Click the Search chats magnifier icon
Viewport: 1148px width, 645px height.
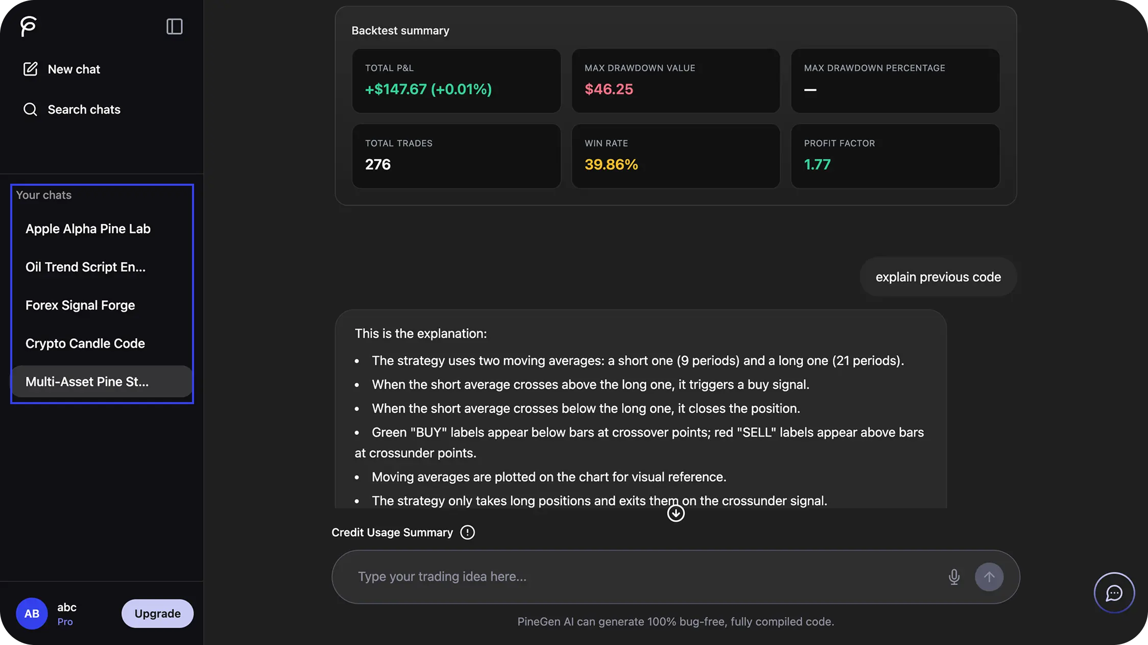coord(30,109)
